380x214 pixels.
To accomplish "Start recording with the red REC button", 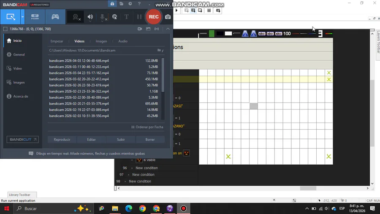I will 154,17.
